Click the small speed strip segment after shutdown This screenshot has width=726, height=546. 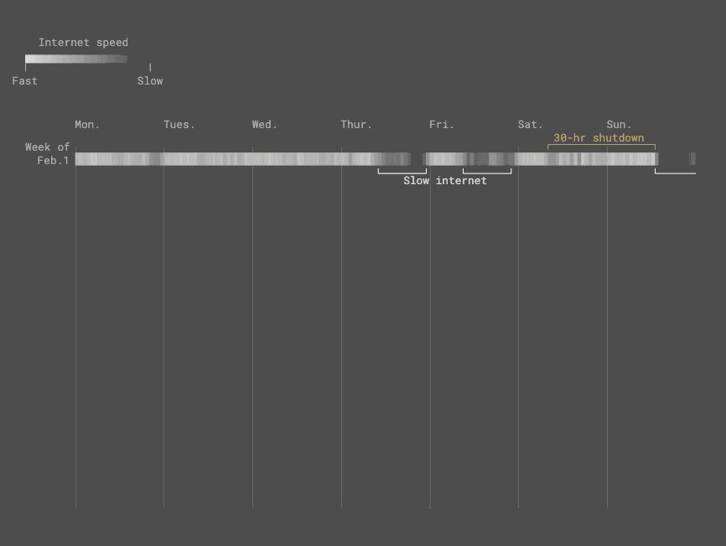[x=692, y=158]
